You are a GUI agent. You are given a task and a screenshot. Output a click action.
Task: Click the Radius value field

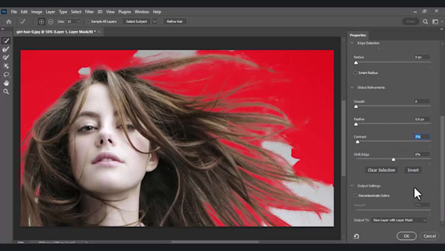pos(421,57)
